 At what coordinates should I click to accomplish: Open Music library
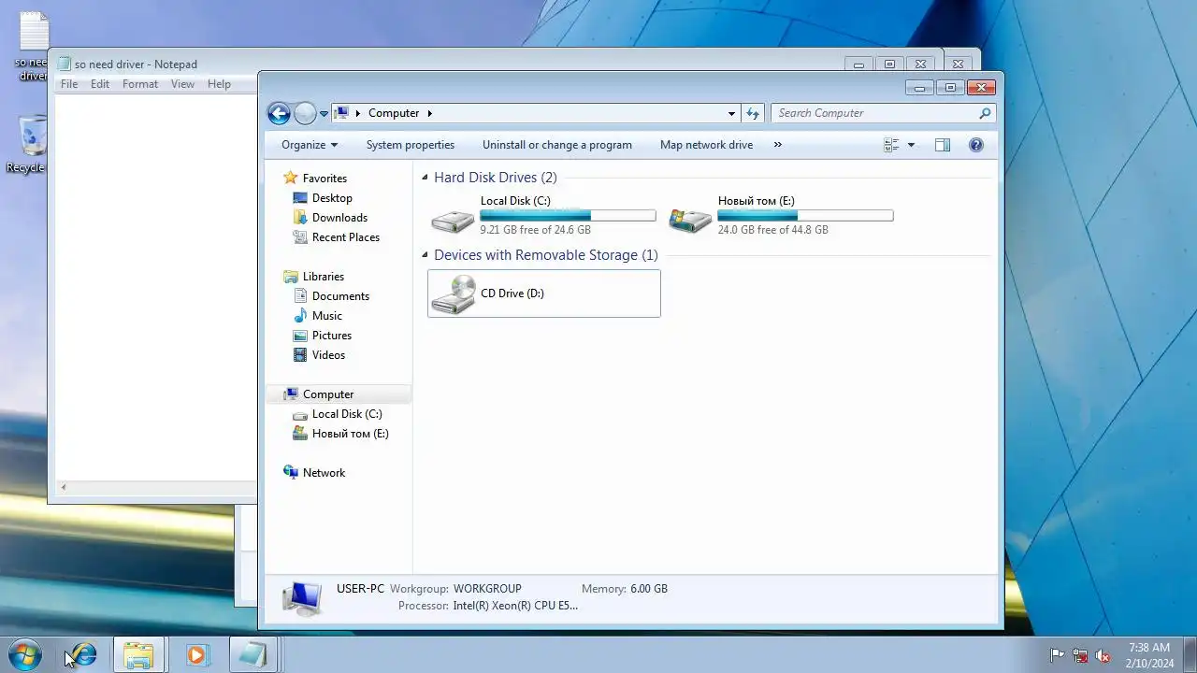pyautogui.click(x=326, y=316)
